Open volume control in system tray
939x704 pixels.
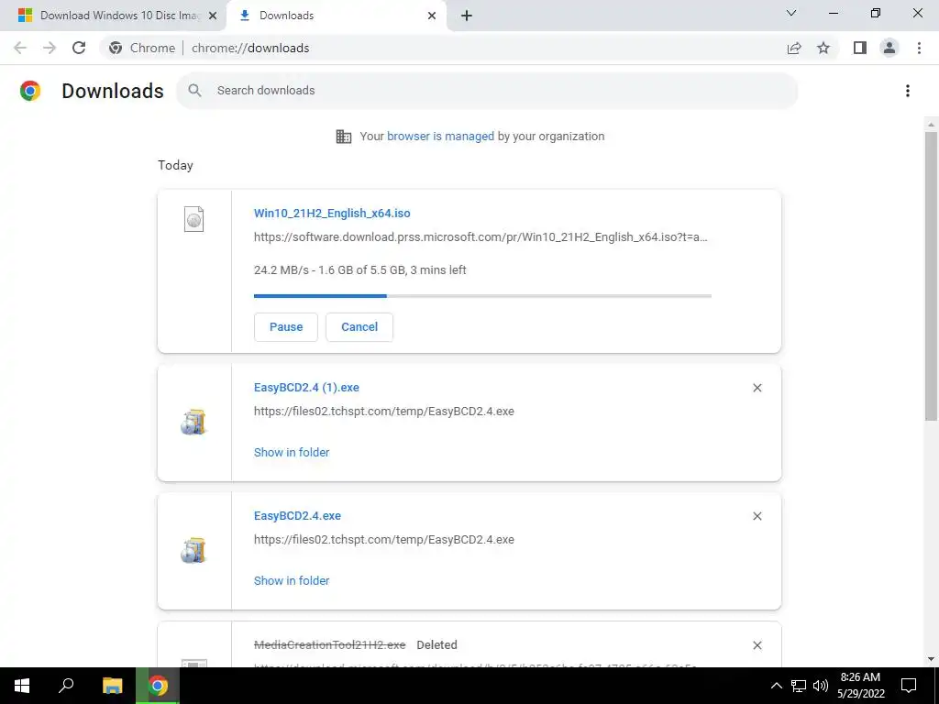tap(821, 686)
